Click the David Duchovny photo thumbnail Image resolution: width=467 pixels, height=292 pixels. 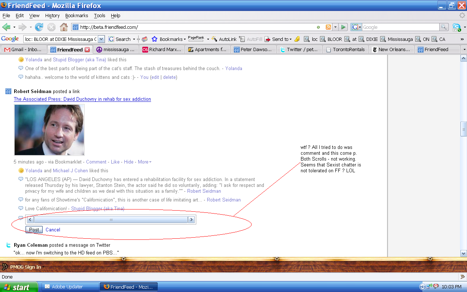click(49, 130)
